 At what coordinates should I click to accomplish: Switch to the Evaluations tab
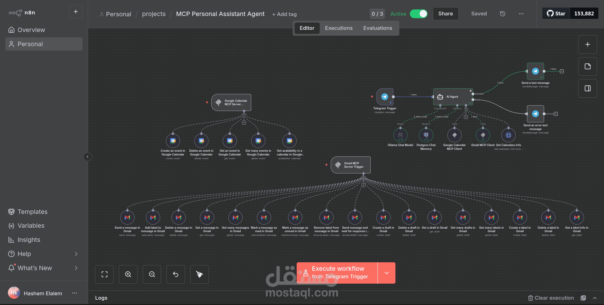(377, 28)
